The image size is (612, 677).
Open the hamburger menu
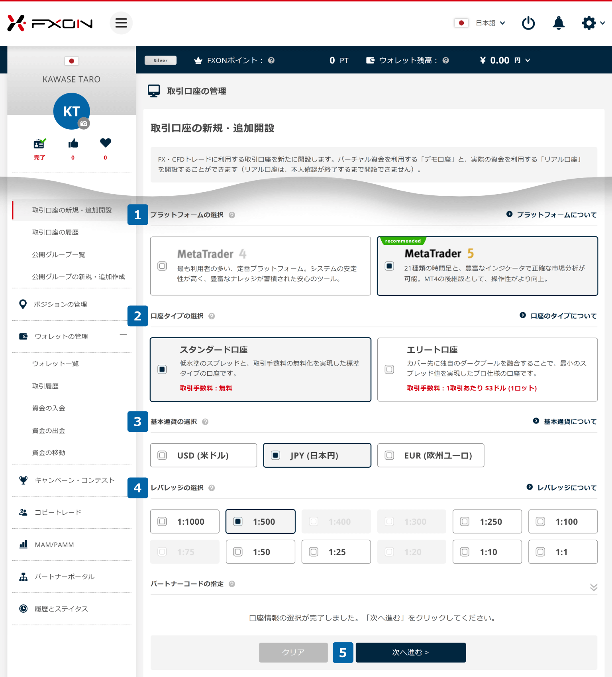[121, 23]
